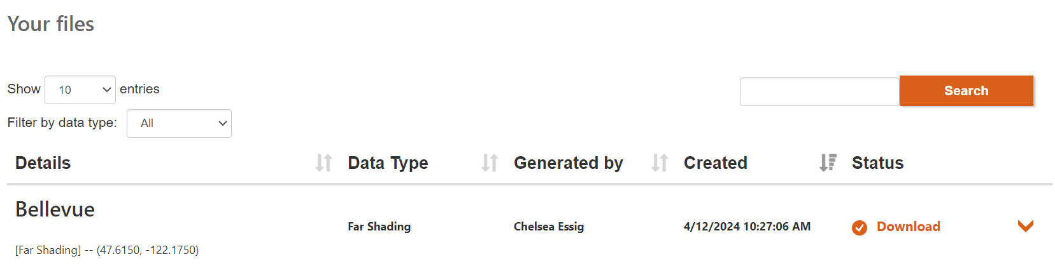This screenshot has height=266, width=1055.
Task: Click the Chelsea Essig name cell
Action: coord(548,227)
